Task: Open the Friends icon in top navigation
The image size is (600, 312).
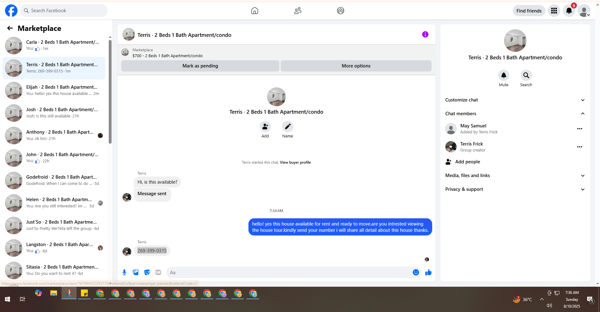Action: point(298,11)
